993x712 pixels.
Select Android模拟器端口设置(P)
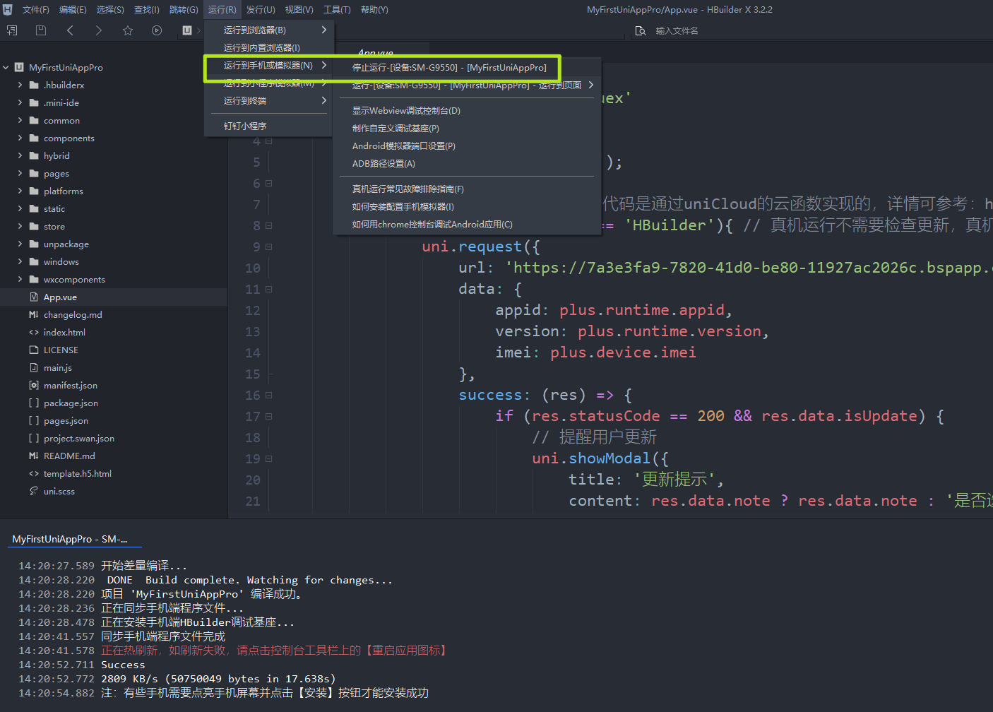[467, 146]
